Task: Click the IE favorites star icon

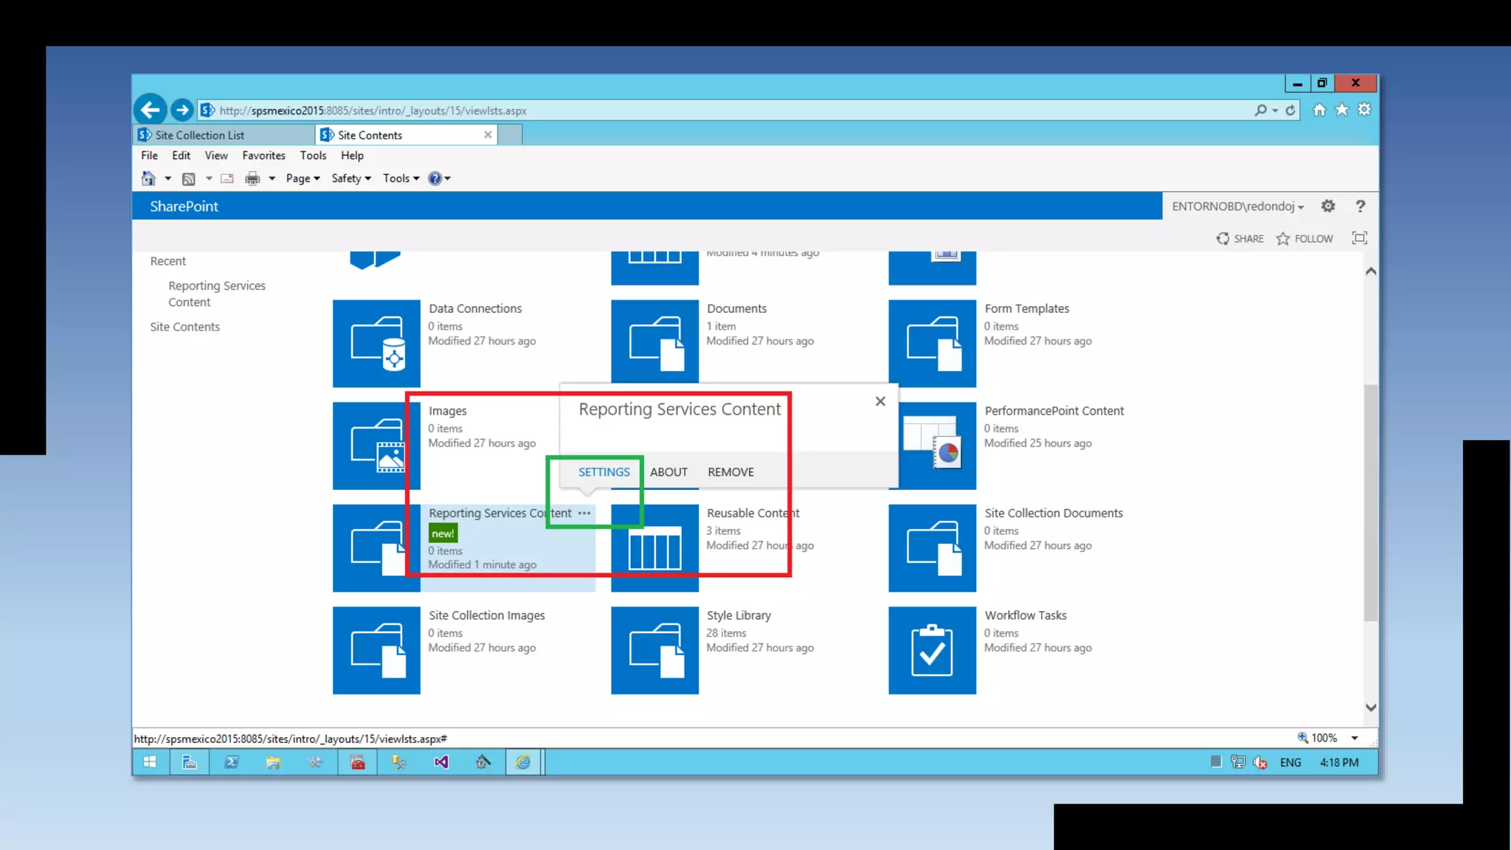Action: click(1342, 110)
